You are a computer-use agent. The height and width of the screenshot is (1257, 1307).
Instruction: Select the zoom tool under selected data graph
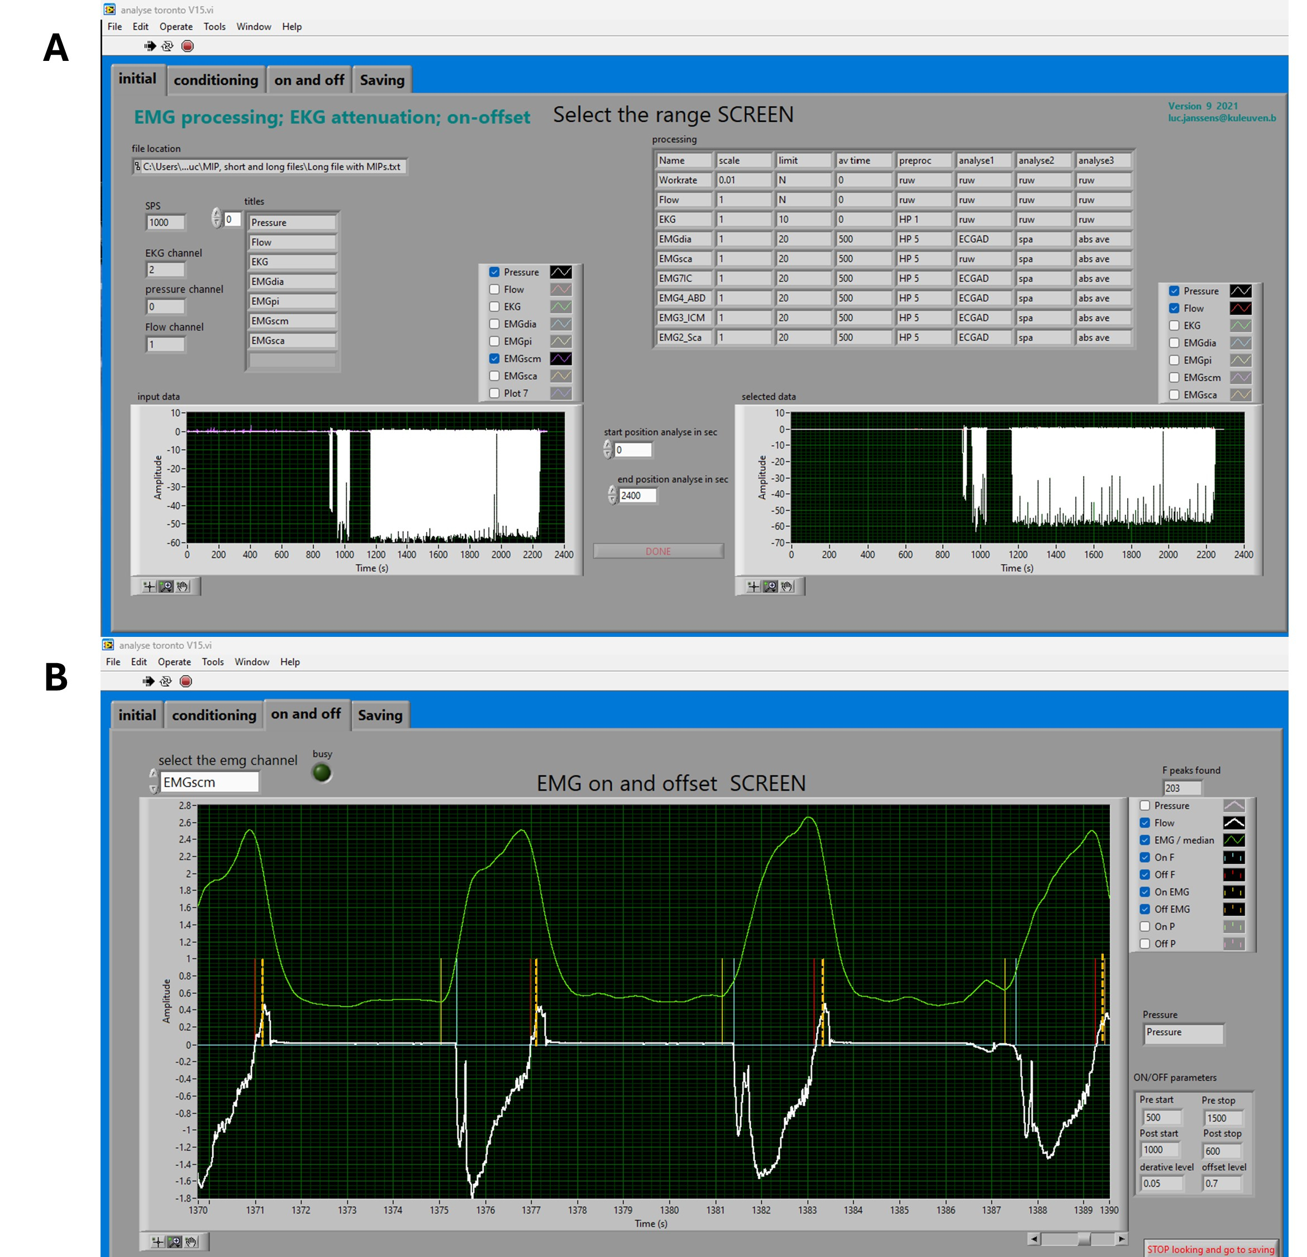tap(770, 586)
